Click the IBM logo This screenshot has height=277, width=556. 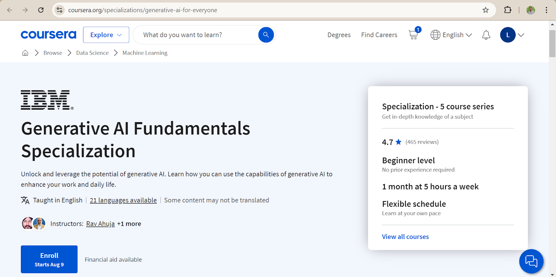tap(47, 100)
